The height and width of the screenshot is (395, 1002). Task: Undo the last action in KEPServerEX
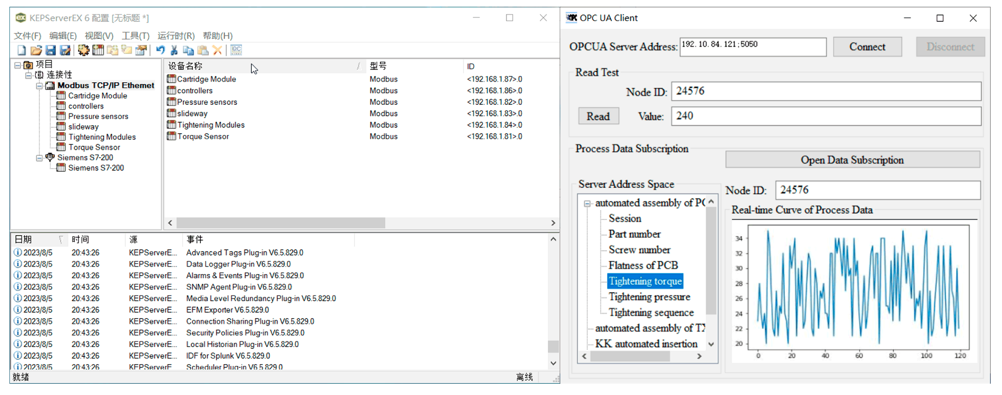[160, 50]
